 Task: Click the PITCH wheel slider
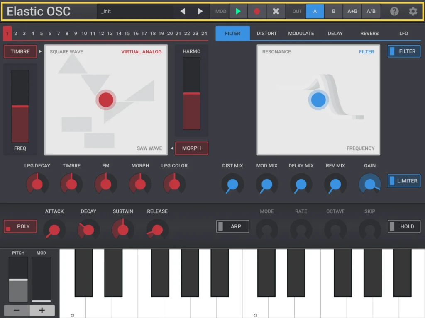click(x=18, y=279)
